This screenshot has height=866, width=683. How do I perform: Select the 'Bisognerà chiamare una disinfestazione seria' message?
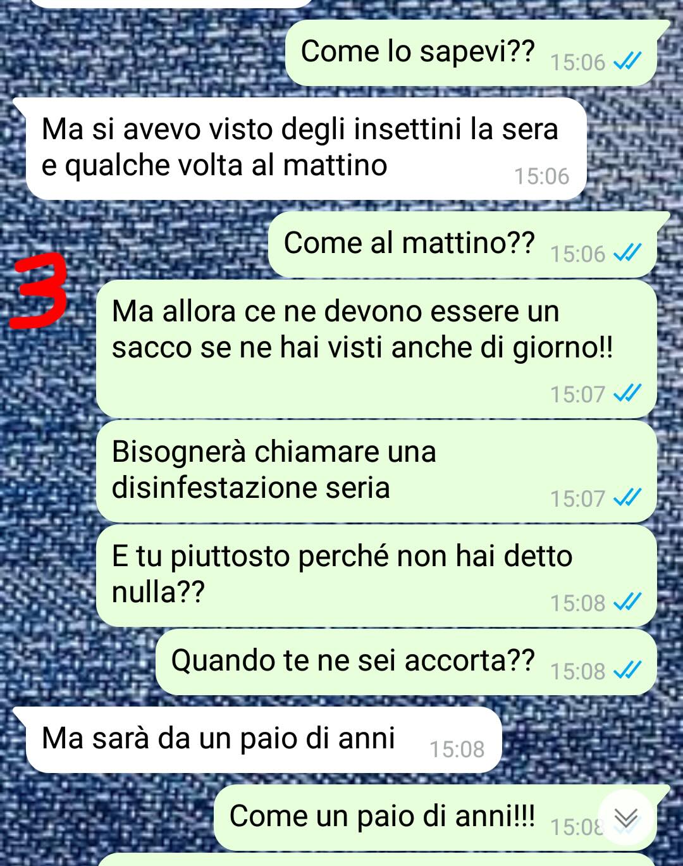pos(376,472)
